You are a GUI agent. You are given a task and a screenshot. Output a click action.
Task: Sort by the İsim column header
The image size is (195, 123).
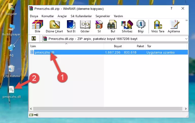(66, 46)
